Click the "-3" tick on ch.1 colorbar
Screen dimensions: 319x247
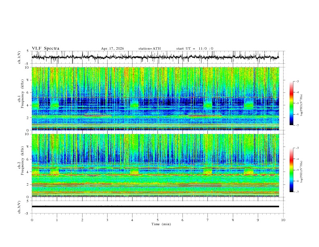297,81
